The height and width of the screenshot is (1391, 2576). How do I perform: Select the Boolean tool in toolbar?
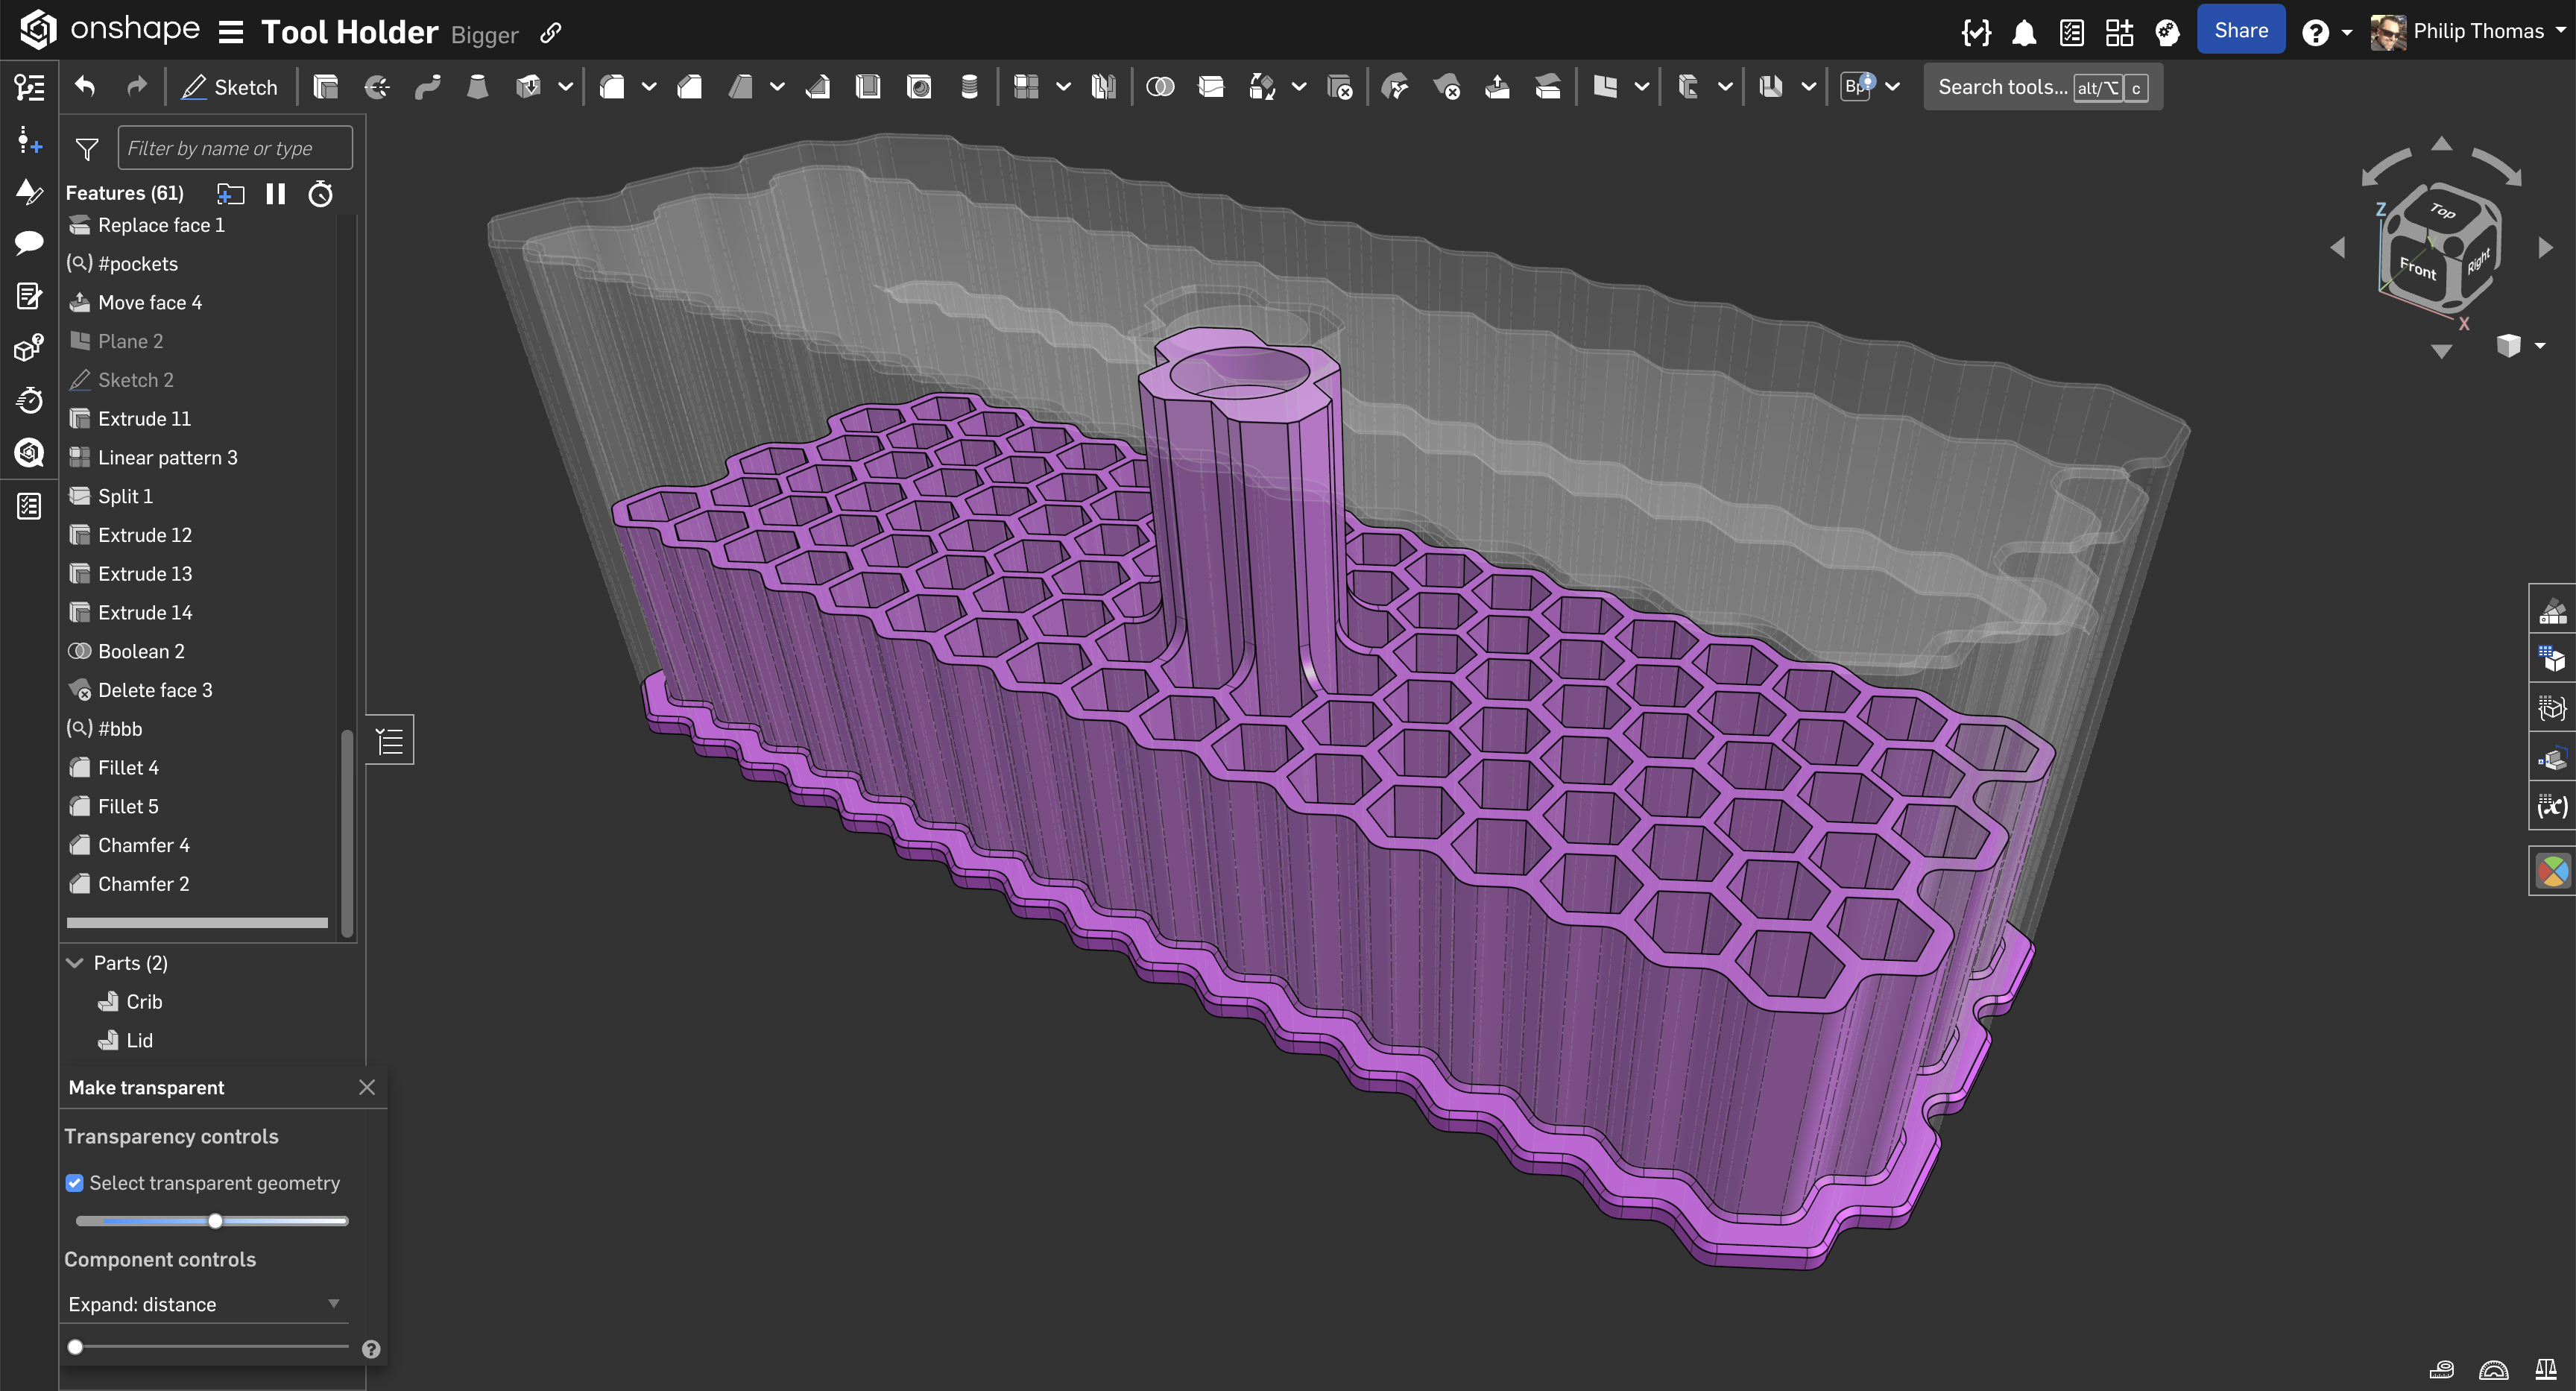1159,87
